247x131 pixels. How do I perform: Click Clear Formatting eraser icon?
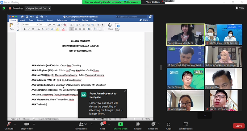65,25
